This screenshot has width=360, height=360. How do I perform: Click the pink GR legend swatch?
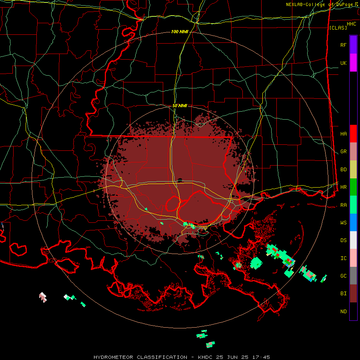coord(353,152)
